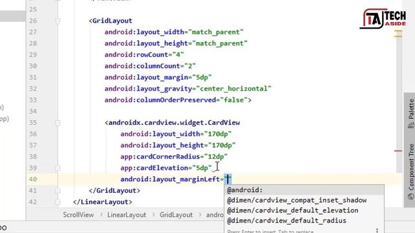Click line number 40 in the gutter
The image size is (415, 233).
coord(33,179)
